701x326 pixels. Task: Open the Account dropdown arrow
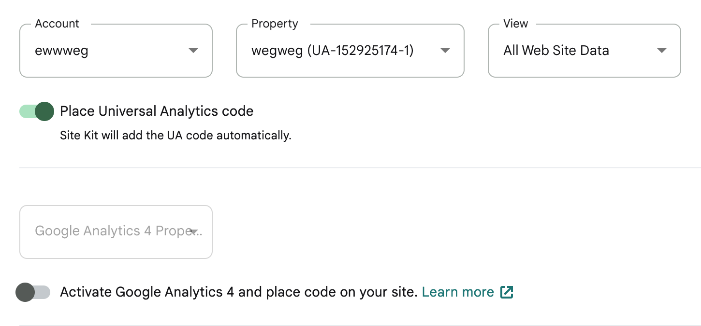[193, 50]
